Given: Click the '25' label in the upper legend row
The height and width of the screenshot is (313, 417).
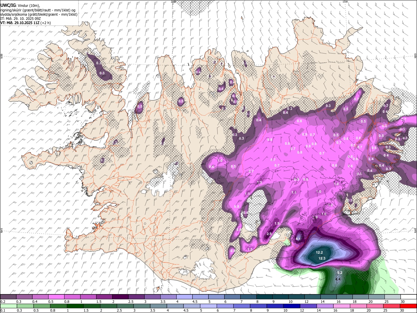Looking at the screenshot, I should [386, 302].
